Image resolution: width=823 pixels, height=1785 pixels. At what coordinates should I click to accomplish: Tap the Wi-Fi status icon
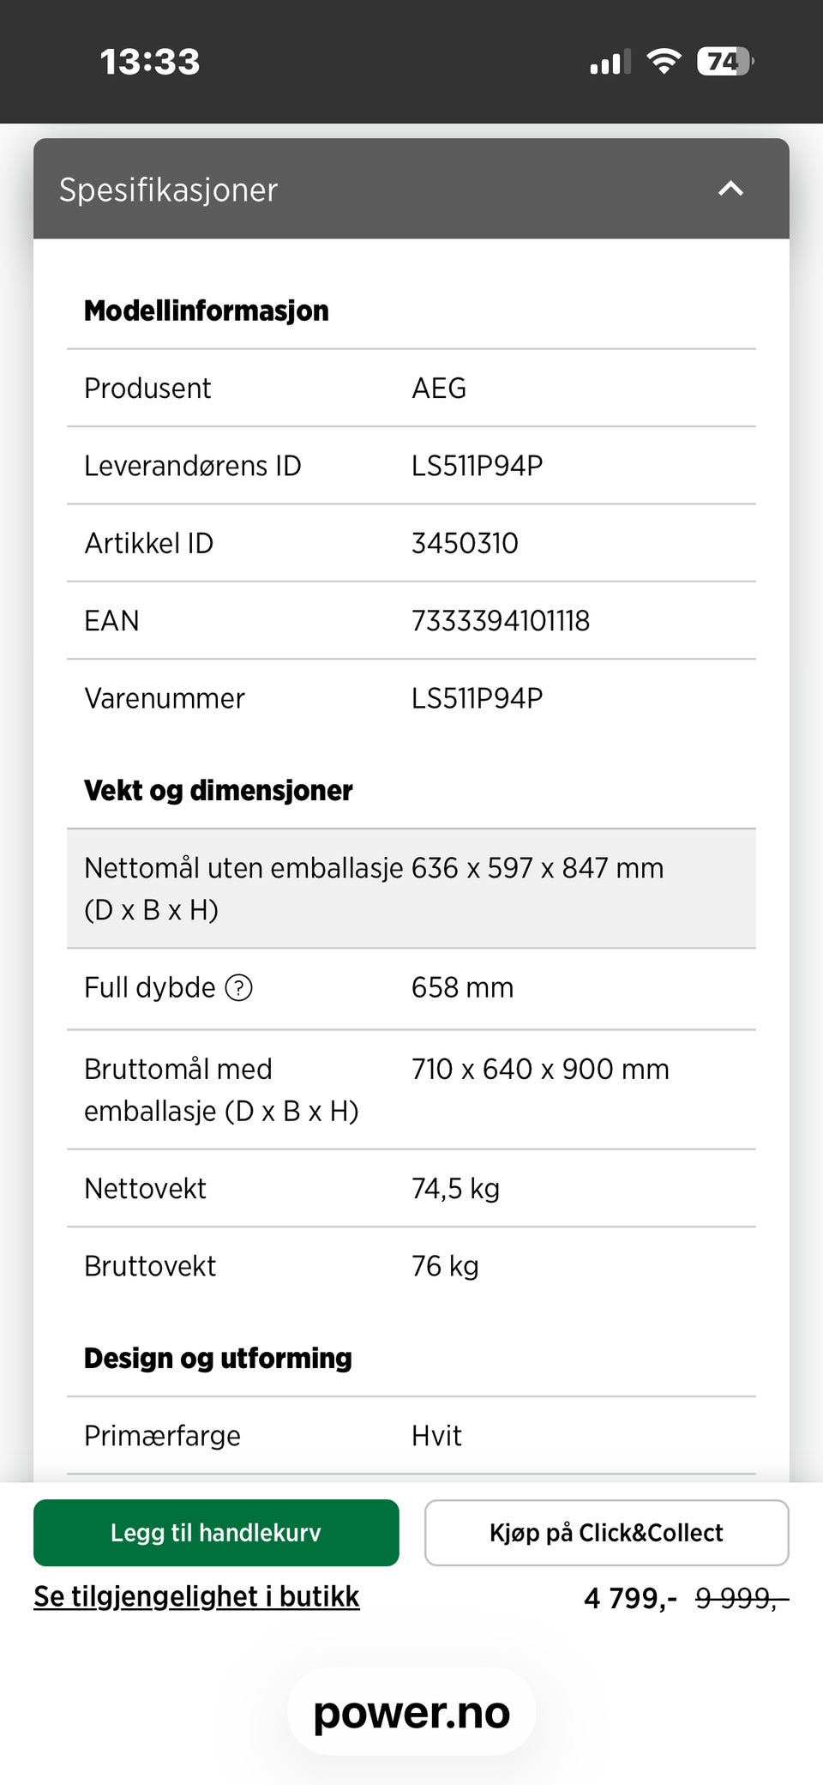coord(663,61)
